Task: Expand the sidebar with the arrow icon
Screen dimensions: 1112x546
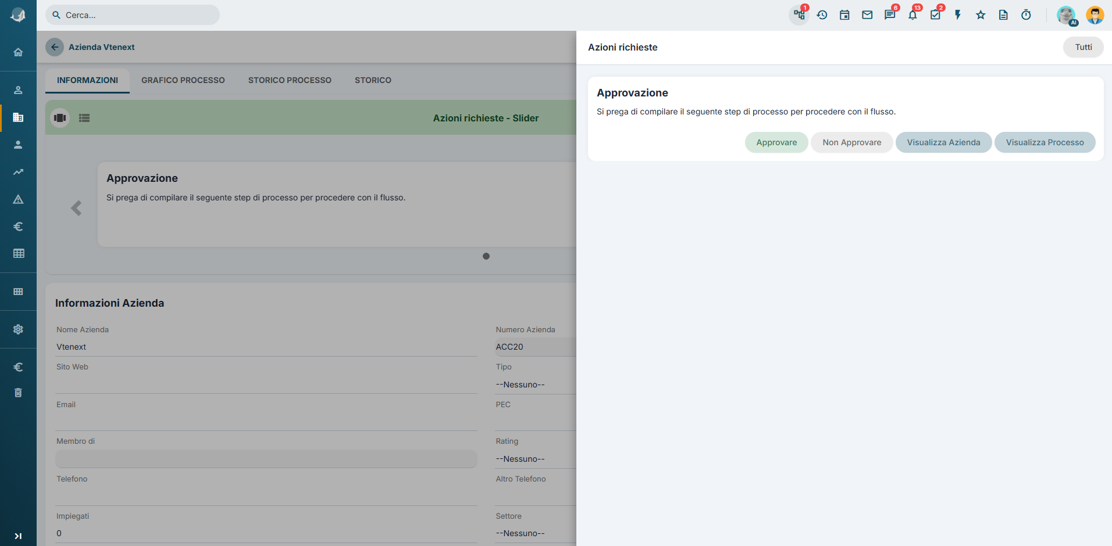Action: click(18, 536)
